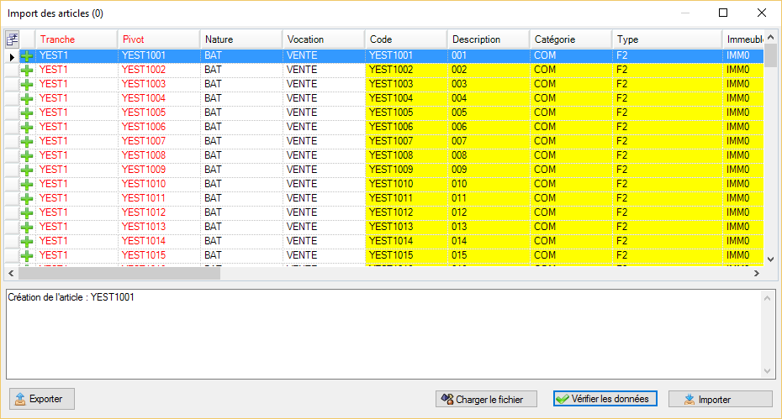The width and height of the screenshot is (782, 419).
Task: Click the current row arrow indicator for YEST1001
Action: pyautogui.click(x=12, y=56)
